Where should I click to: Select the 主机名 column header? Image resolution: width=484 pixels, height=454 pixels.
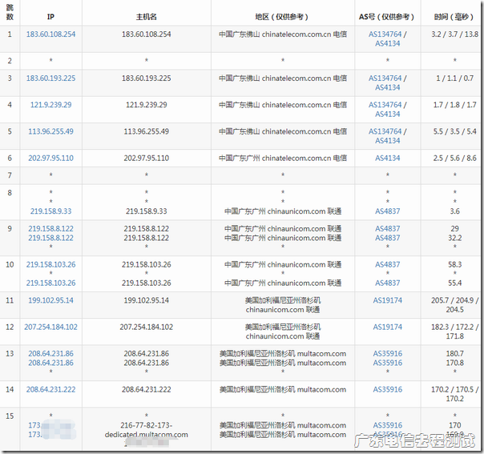coord(147,17)
